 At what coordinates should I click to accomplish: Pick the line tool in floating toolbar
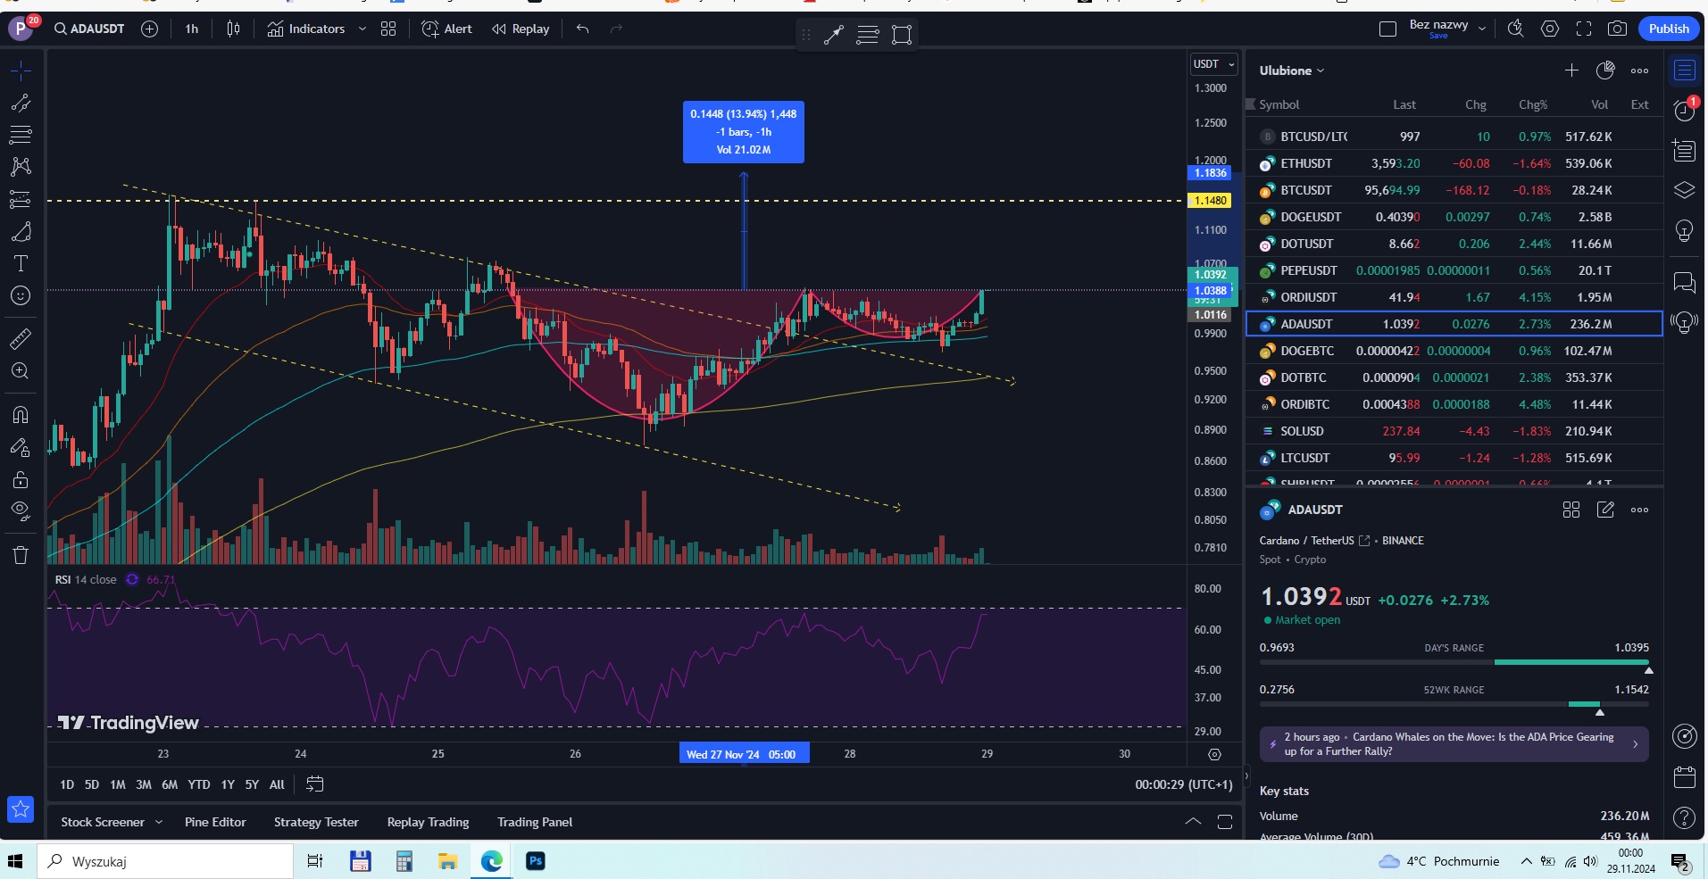(x=834, y=35)
